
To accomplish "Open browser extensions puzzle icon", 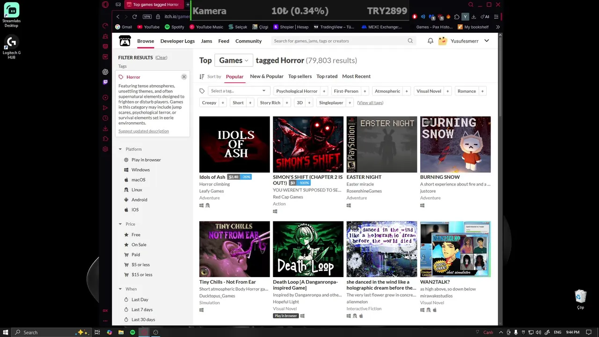I will pos(457,16).
